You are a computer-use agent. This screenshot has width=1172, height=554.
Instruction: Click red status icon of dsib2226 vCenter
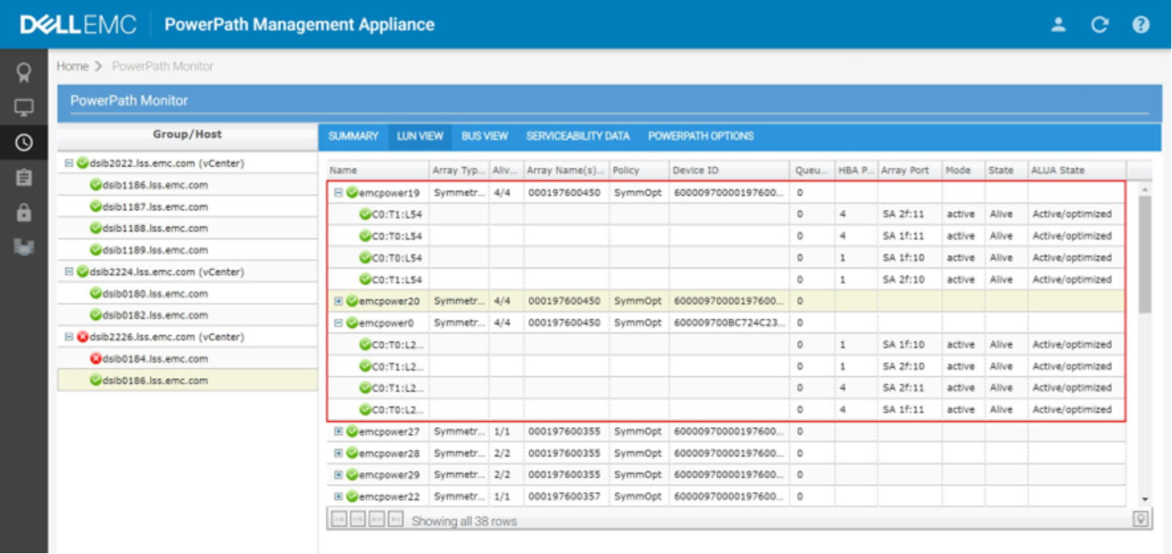[x=83, y=337]
